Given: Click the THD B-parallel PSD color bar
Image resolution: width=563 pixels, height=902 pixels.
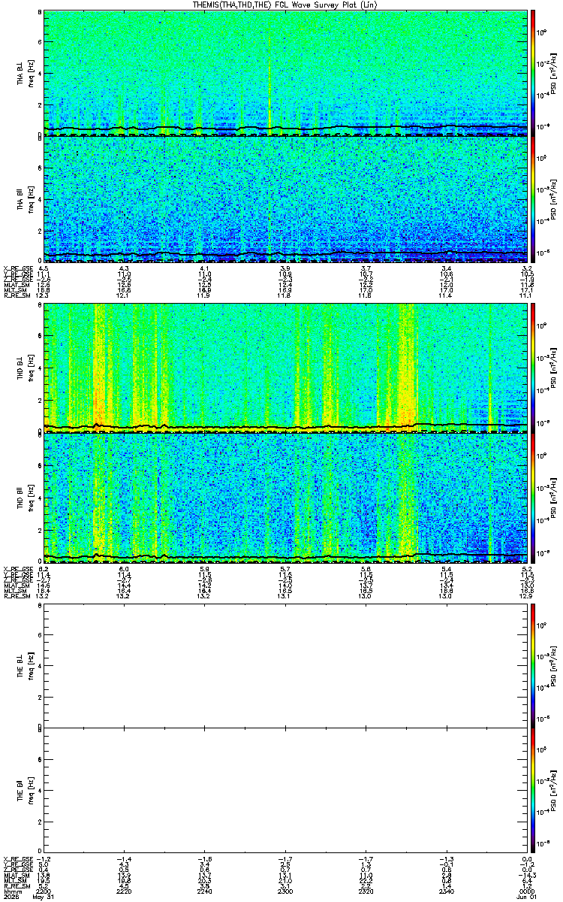Looking at the screenshot, I should tap(534, 495).
